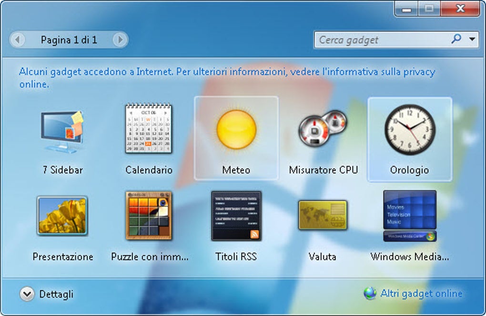
Task: Click the Calendario label text
Action: [x=149, y=170]
